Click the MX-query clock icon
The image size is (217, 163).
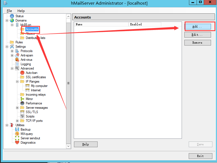click(17, 134)
